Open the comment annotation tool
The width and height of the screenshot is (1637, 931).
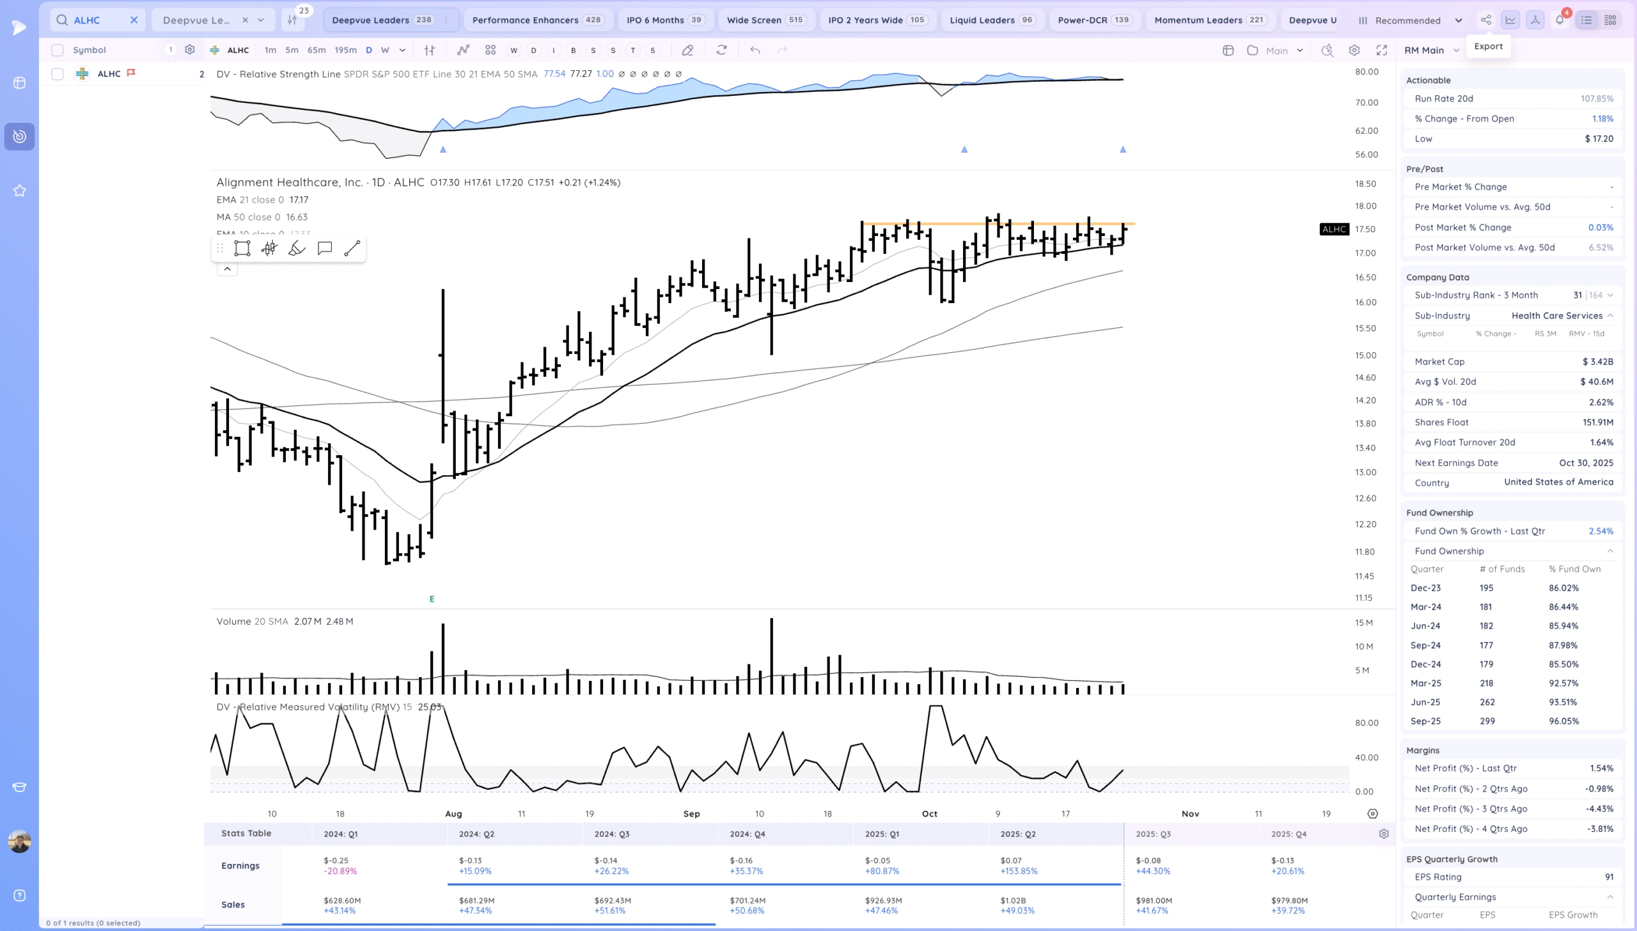click(x=325, y=249)
